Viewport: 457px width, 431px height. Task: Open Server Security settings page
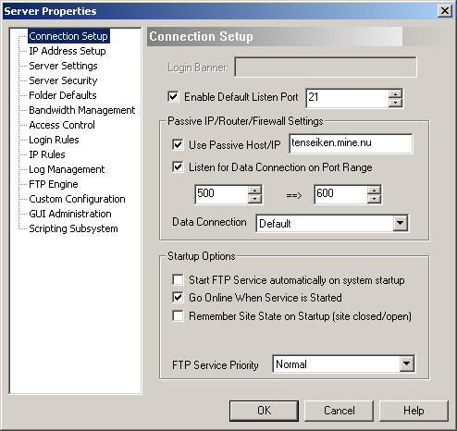coord(63,80)
